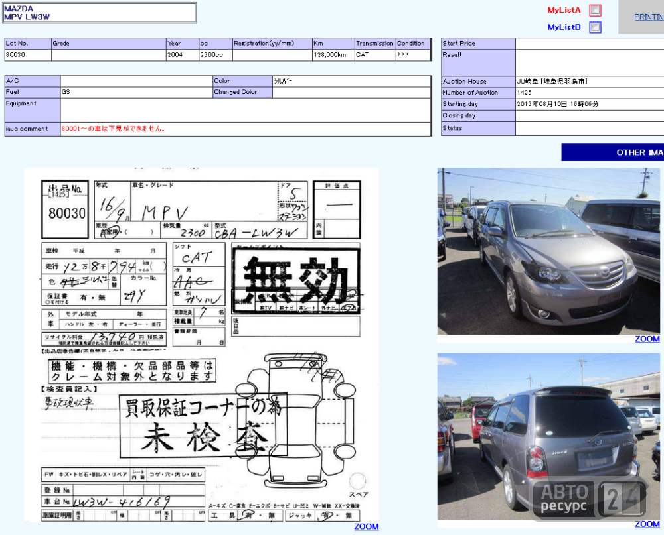This screenshot has width=664, height=535.
Task: Click ZOOM under the rear car photo
Action: (647, 524)
